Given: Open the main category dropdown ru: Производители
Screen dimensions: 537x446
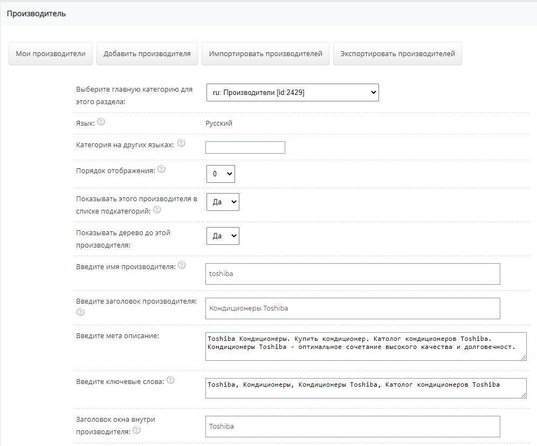Looking at the screenshot, I should 292,93.
